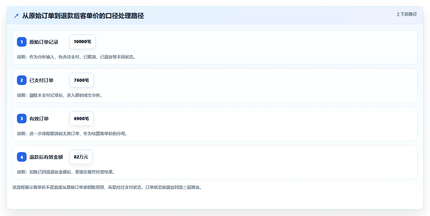The height and width of the screenshot is (216, 430).
Task: Click the description starting 说明：作为分析输入
Action: [76, 57]
